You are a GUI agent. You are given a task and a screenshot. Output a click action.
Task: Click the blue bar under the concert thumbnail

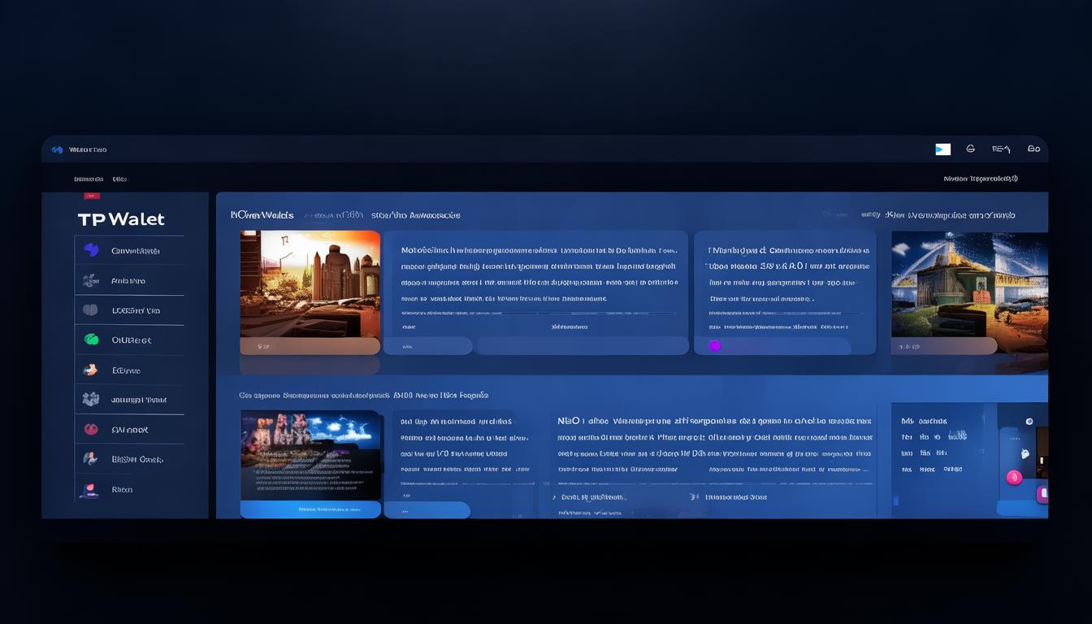310,509
